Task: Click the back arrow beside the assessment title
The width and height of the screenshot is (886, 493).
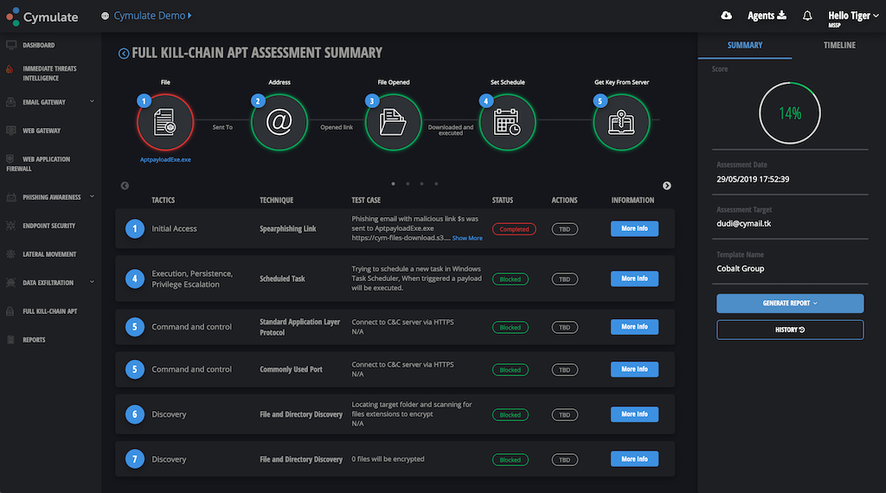Action: click(124, 54)
